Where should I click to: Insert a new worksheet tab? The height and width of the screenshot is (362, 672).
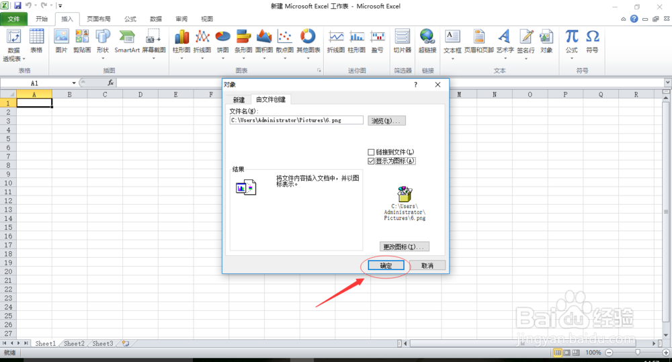coord(126,344)
